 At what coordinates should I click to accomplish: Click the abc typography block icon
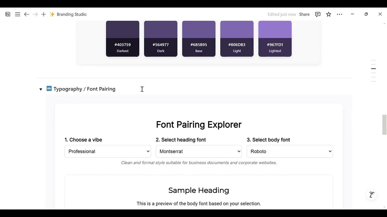49,89
